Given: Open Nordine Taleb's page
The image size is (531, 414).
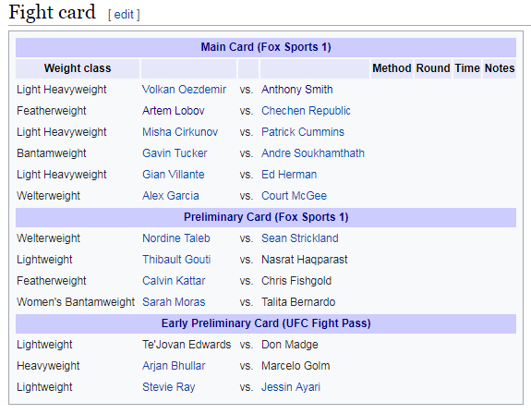Looking at the screenshot, I should [176, 238].
